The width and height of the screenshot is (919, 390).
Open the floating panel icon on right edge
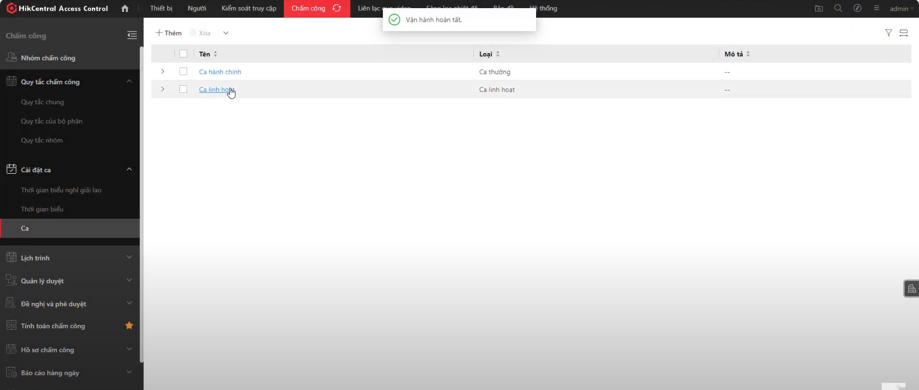(x=911, y=289)
